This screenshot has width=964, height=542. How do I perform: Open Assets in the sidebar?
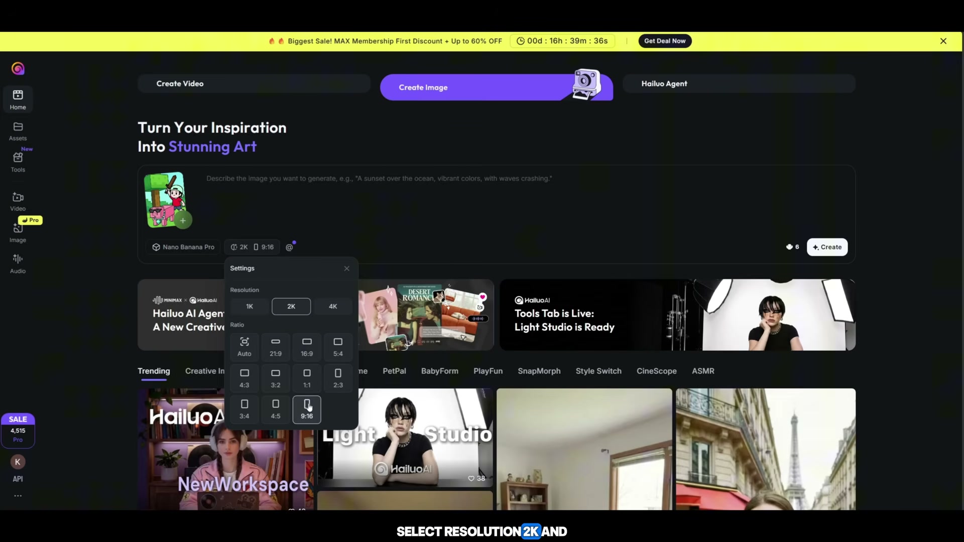pyautogui.click(x=18, y=131)
